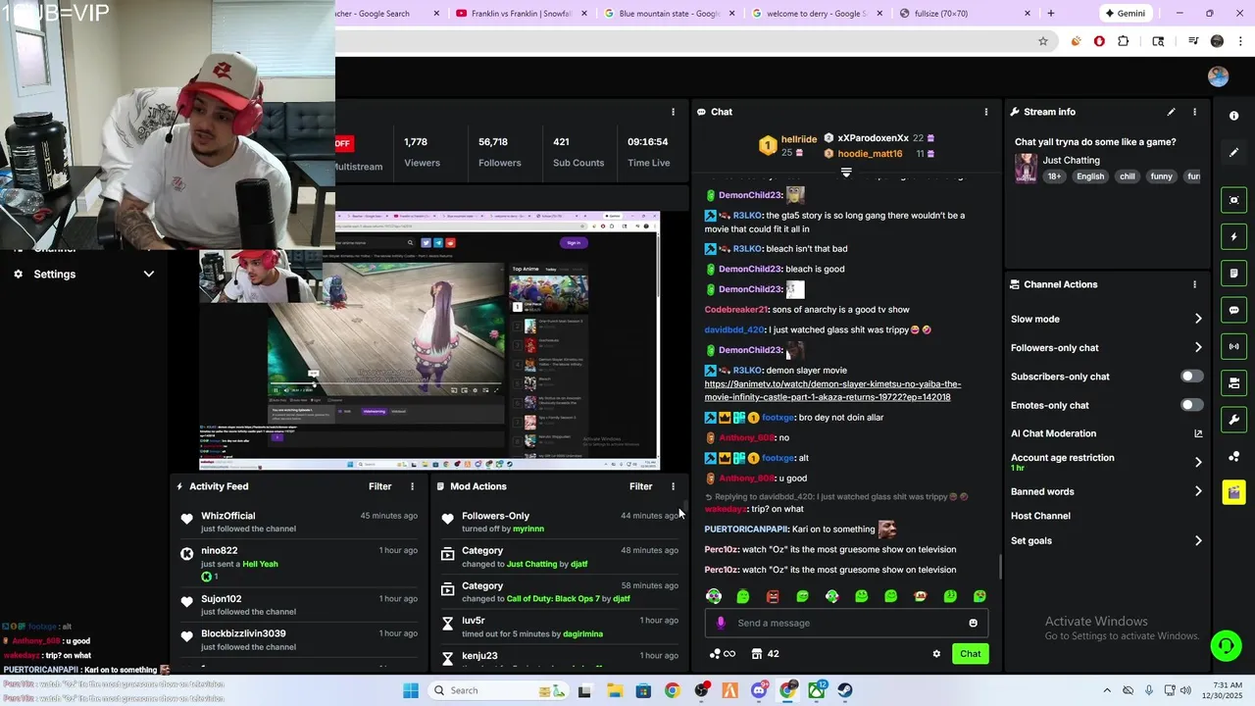The width and height of the screenshot is (1255, 706).
Task: Open the Mod Actions Filter
Action: pos(640,486)
